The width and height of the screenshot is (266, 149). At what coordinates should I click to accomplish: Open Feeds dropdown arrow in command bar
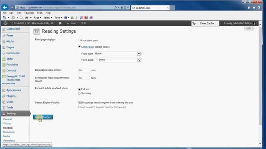click(x=17, y=17)
